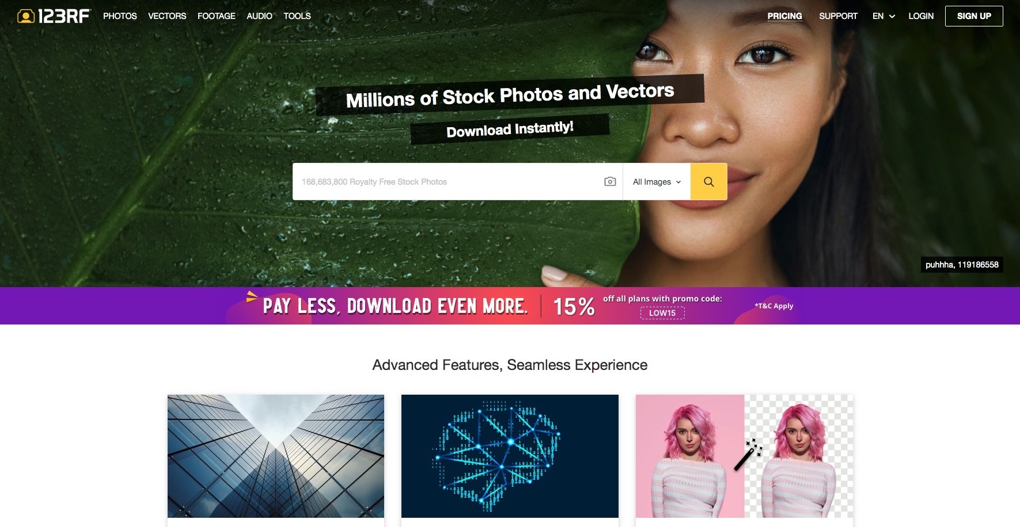This screenshot has width=1020, height=527.
Task: Open the camera reverse image search
Action: [x=610, y=182]
